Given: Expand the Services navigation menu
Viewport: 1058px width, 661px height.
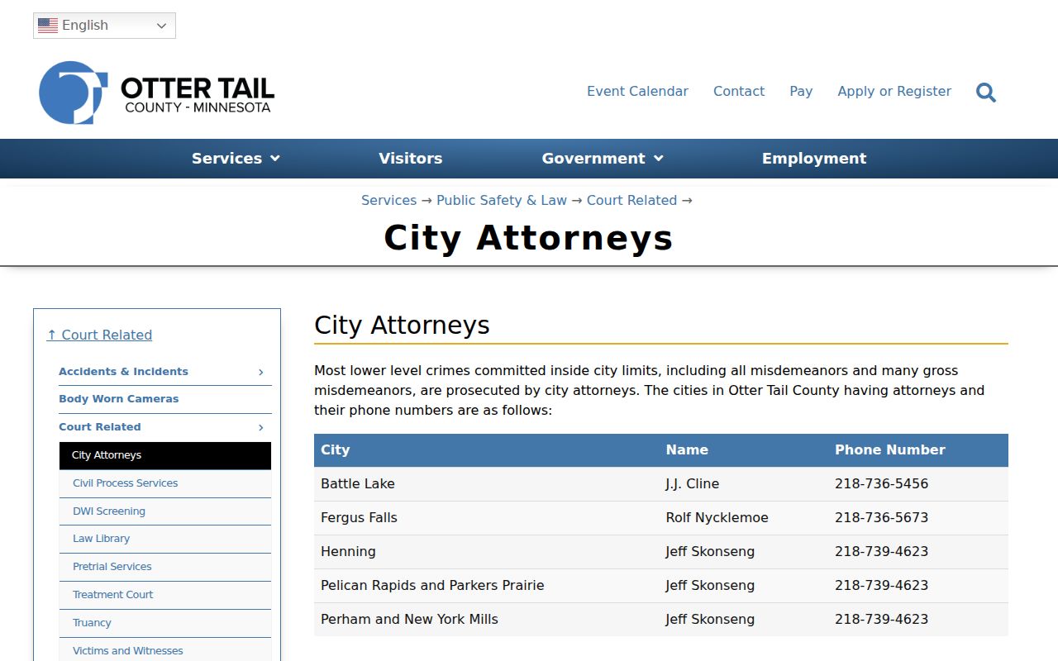Looking at the screenshot, I should [x=236, y=159].
